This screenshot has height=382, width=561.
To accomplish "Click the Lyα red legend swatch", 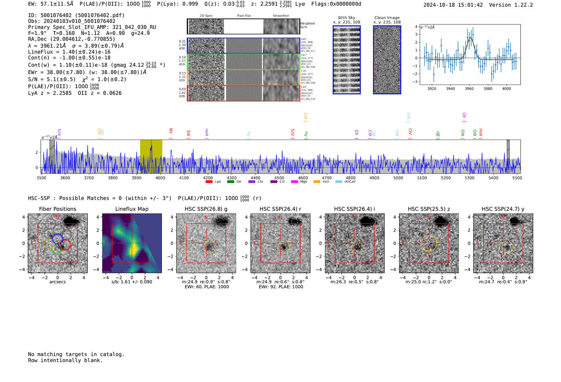I will [x=209, y=182].
